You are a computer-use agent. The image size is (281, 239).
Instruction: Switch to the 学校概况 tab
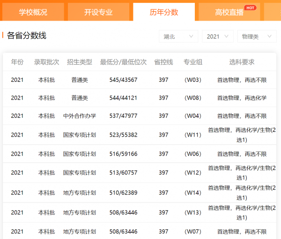coord(33,12)
